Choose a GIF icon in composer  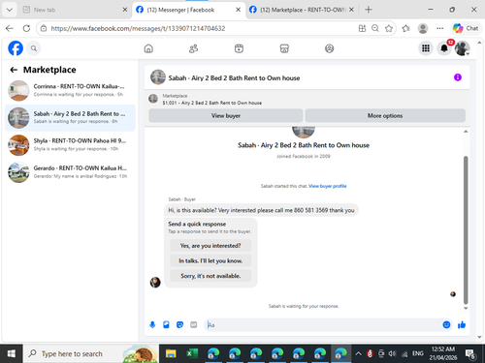(x=193, y=324)
